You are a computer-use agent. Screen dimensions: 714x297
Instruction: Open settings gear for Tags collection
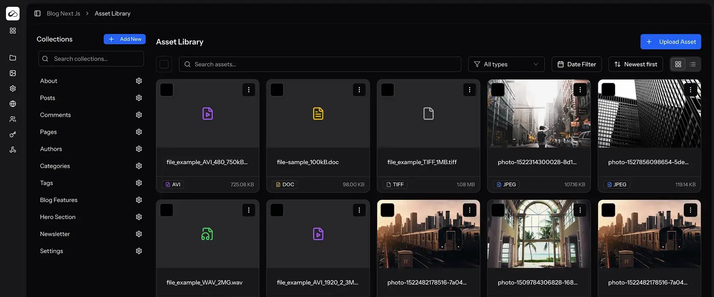tap(139, 183)
